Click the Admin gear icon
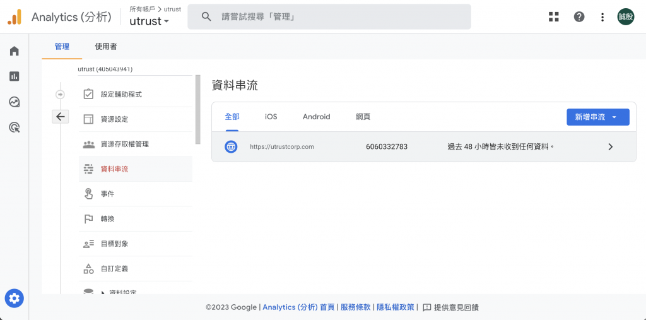The width and height of the screenshot is (646, 320). point(15,298)
